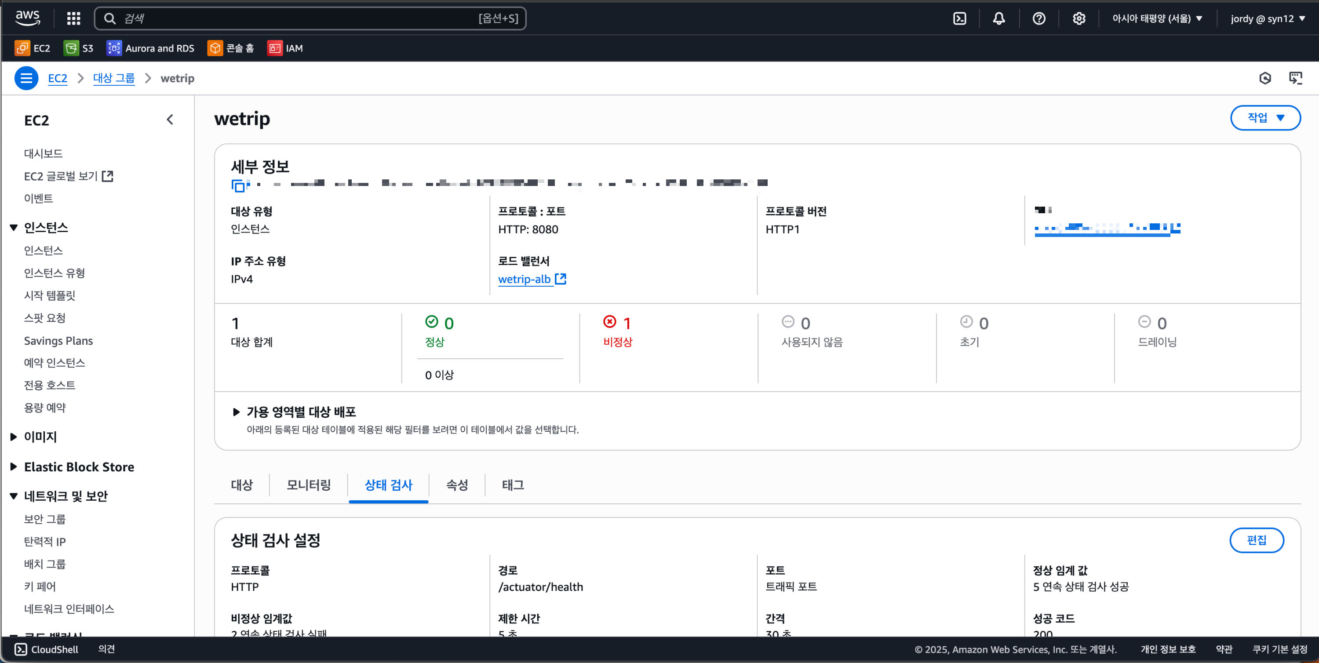Click the S3 shortcut icon
The image size is (1319, 663).
pyautogui.click(x=71, y=48)
